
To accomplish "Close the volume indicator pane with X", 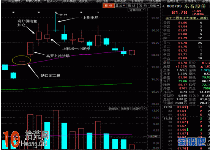I will point(144,109).
